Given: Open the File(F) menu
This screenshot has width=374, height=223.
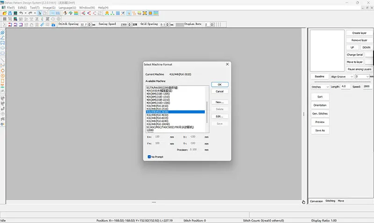Looking at the screenshot, I should (x=11, y=7).
